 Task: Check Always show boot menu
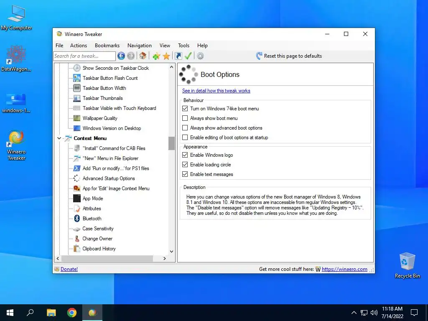point(185,118)
